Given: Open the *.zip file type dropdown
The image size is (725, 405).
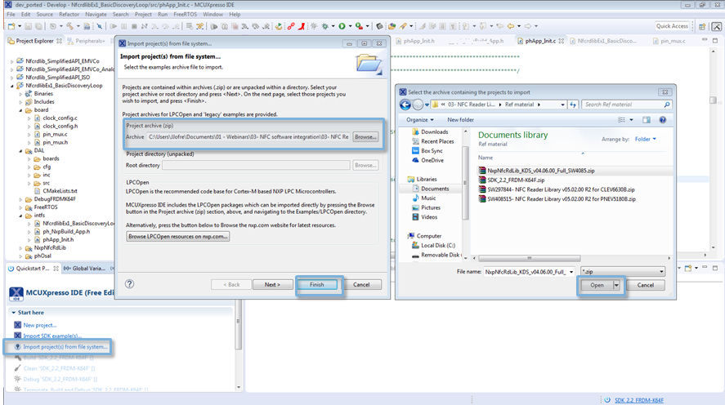Looking at the screenshot, I should [661, 272].
